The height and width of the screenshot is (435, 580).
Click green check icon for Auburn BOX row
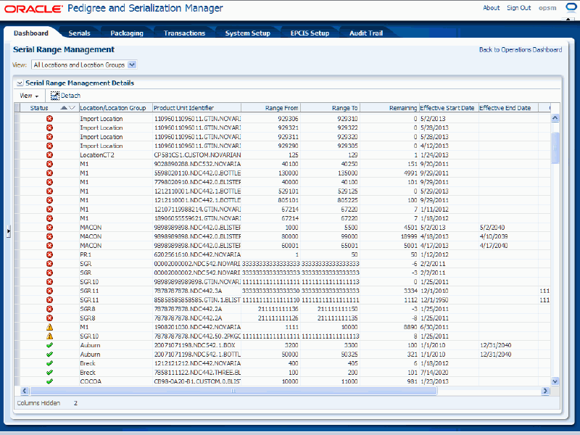(x=49, y=345)
